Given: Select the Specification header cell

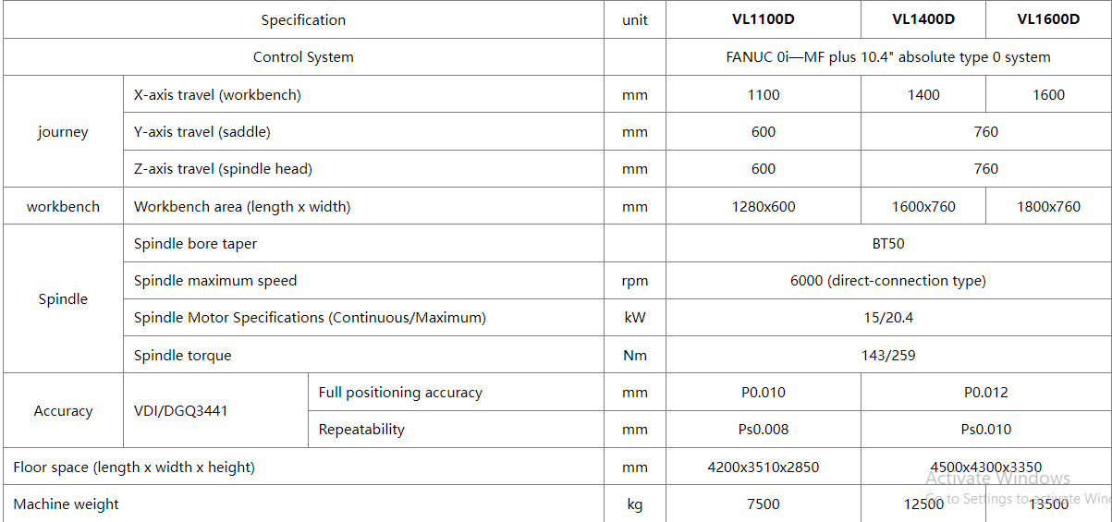Looking at the screenshot, I should click(303, 19).
